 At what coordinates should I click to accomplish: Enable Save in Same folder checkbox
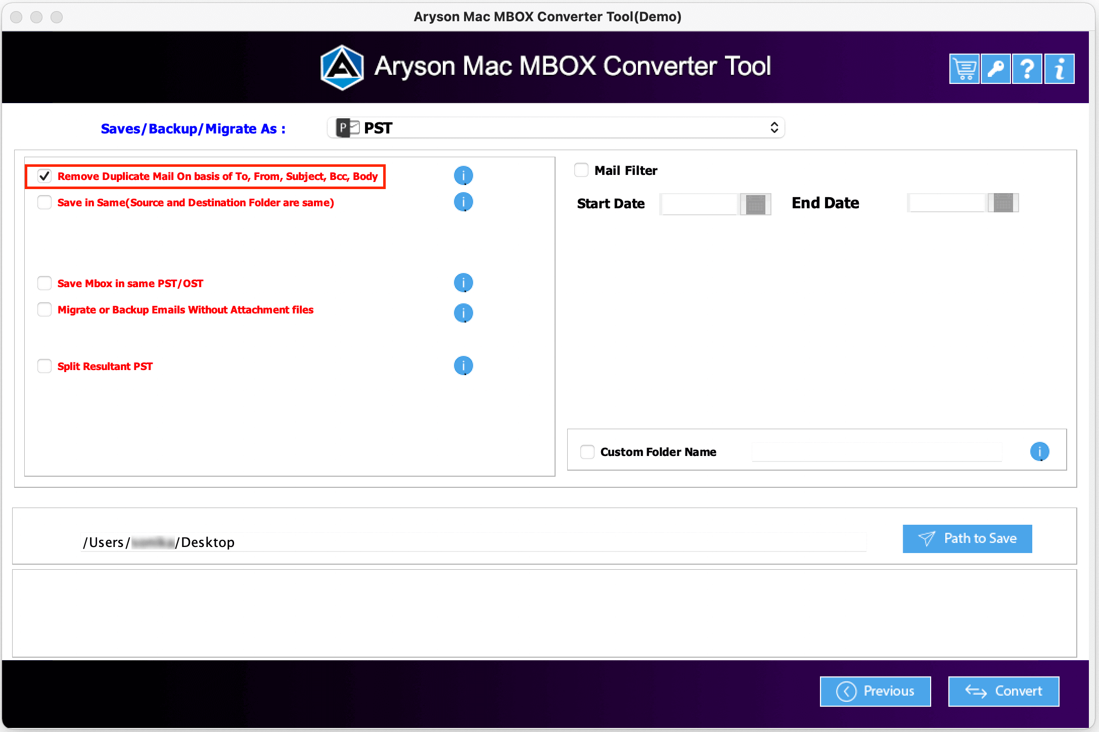click(44, 202)
